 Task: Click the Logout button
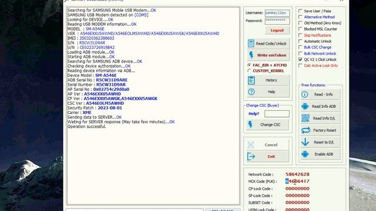click(x=277, y=30)
